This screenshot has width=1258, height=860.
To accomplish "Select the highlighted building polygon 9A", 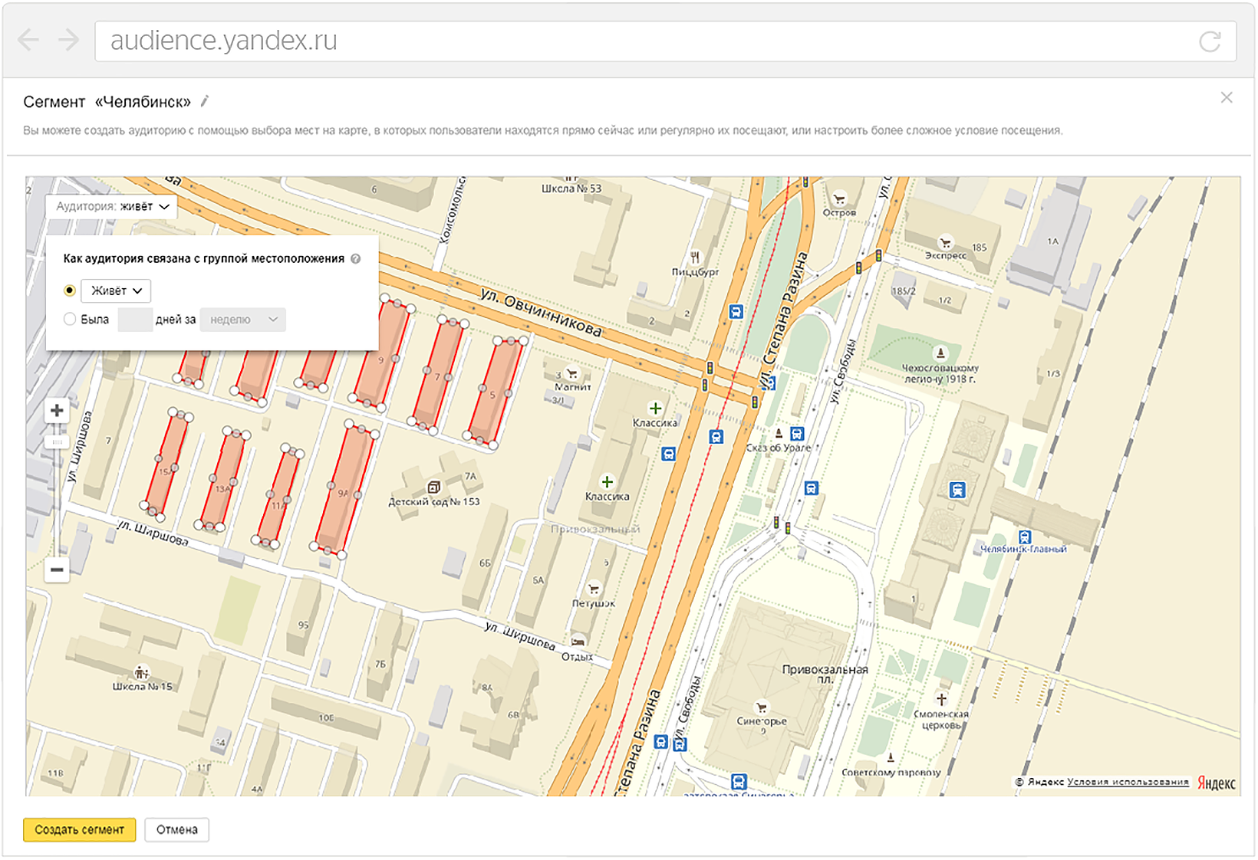I will click(x=345, y=488).
